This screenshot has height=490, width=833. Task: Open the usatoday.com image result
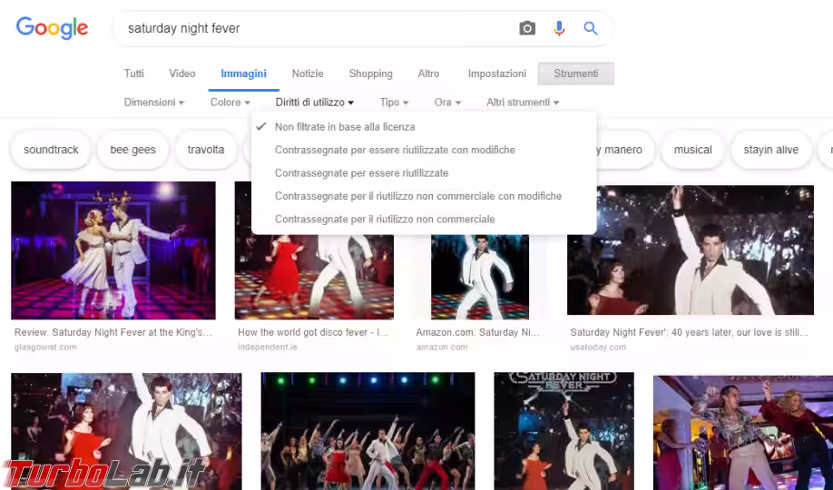[x=691, y=250]
